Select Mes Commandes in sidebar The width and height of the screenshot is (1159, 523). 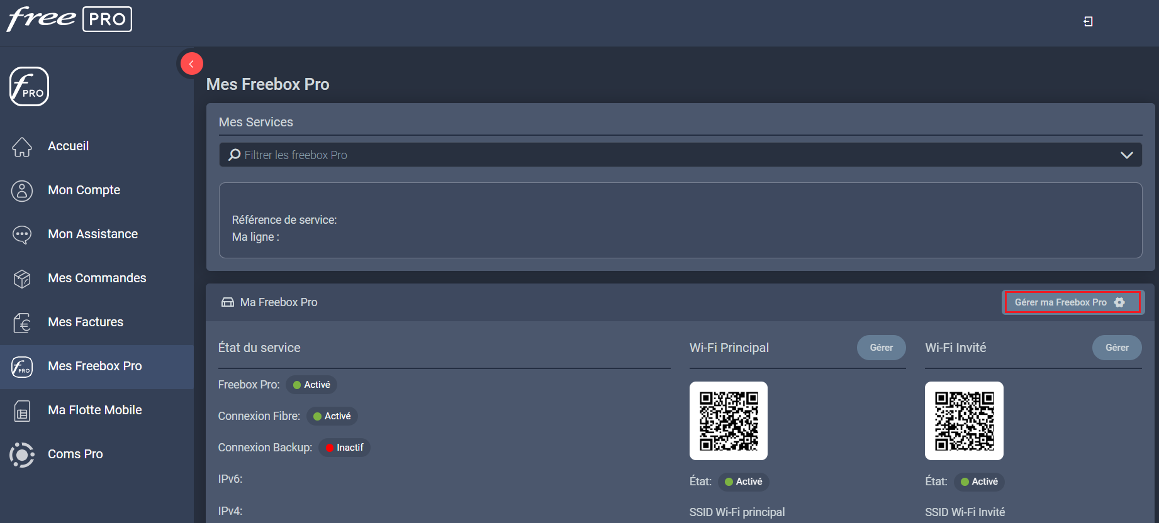coord(97,278)
